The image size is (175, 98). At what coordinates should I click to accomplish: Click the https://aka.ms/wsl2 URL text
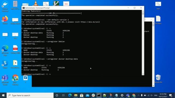tap(90, 22)
